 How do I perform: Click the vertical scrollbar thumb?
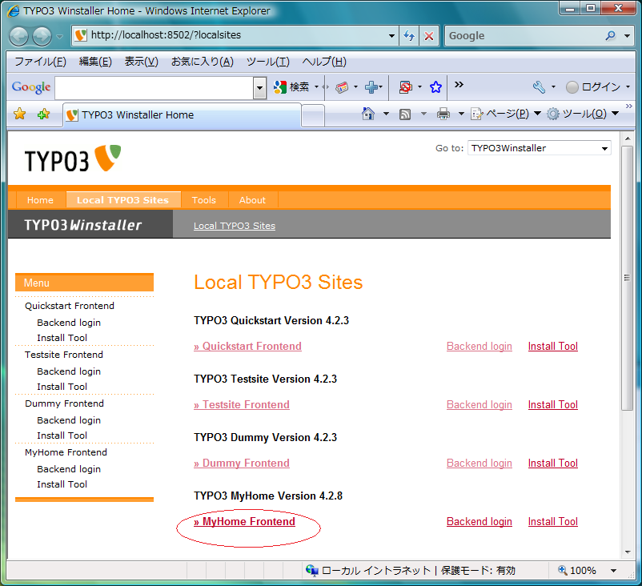[627, 278]
